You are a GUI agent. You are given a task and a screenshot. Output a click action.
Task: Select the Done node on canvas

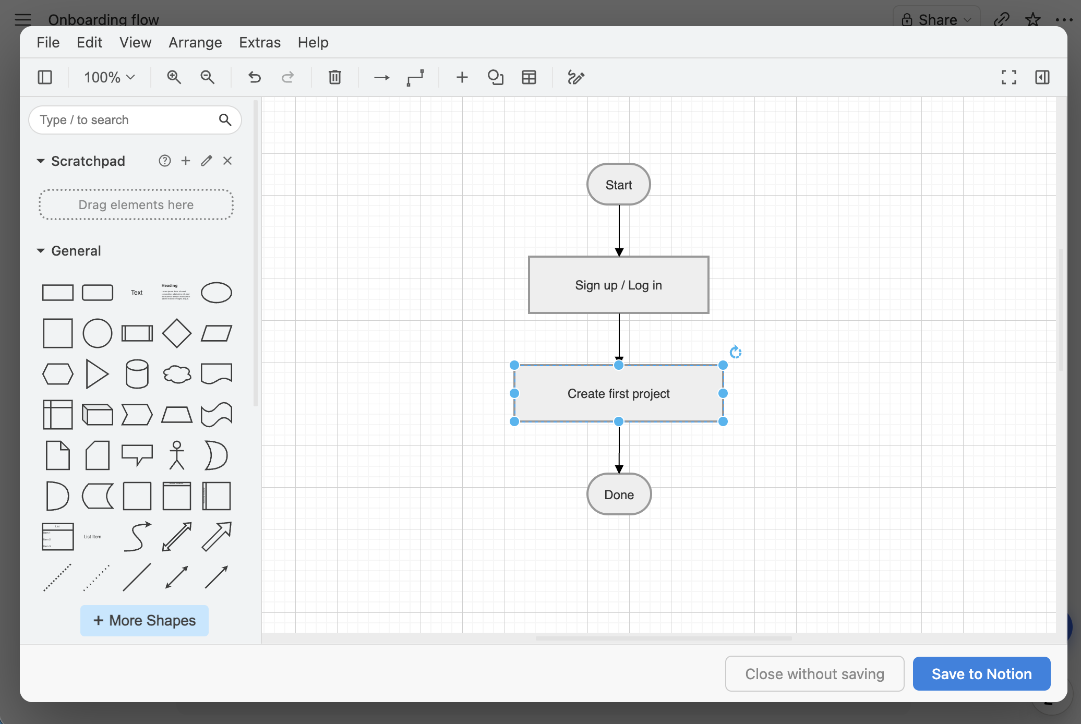coord(619,494)
